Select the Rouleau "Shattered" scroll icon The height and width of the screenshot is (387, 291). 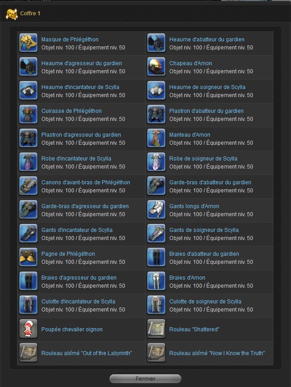point(156,329)
